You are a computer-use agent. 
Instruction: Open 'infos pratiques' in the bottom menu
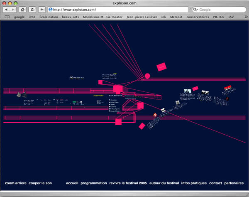[x=193, y=183]
